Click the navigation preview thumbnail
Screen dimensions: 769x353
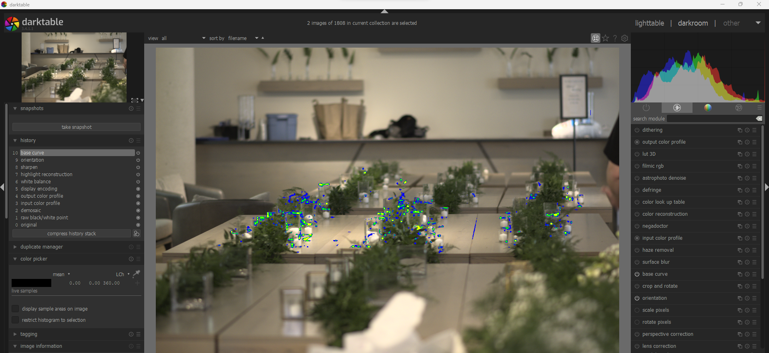tap(74, 67)
